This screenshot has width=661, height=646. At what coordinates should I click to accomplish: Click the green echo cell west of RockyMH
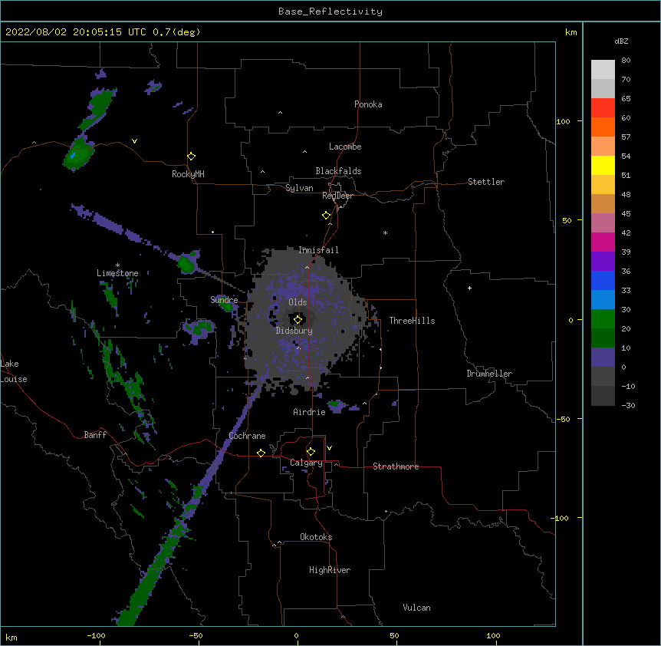(x=78, y=154)
